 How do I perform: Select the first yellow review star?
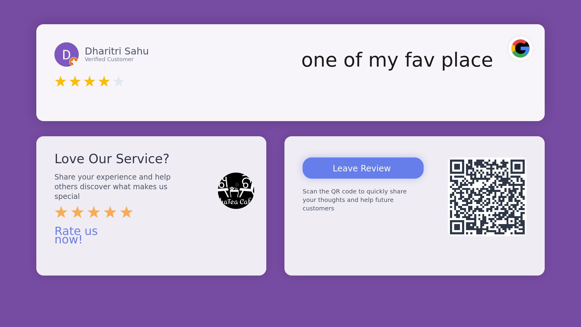coord(61,81)
